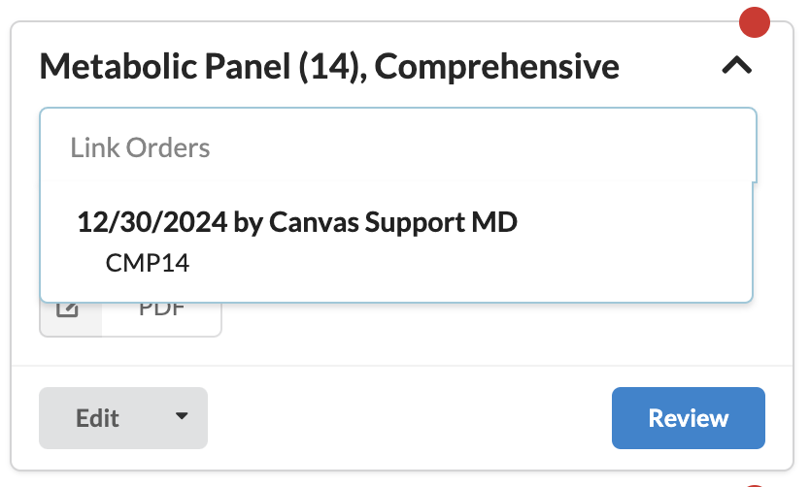
Task: Click the partial red dot below the card
Action: tap(754, 483)
